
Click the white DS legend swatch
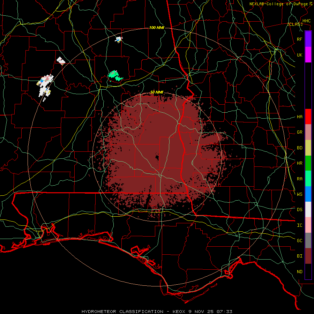308,209
